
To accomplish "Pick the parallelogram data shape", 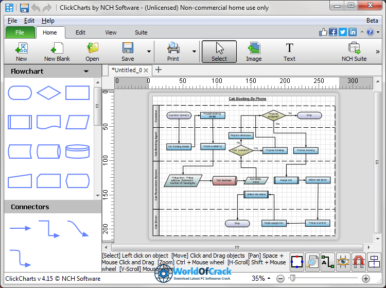I will pos(77,122).
